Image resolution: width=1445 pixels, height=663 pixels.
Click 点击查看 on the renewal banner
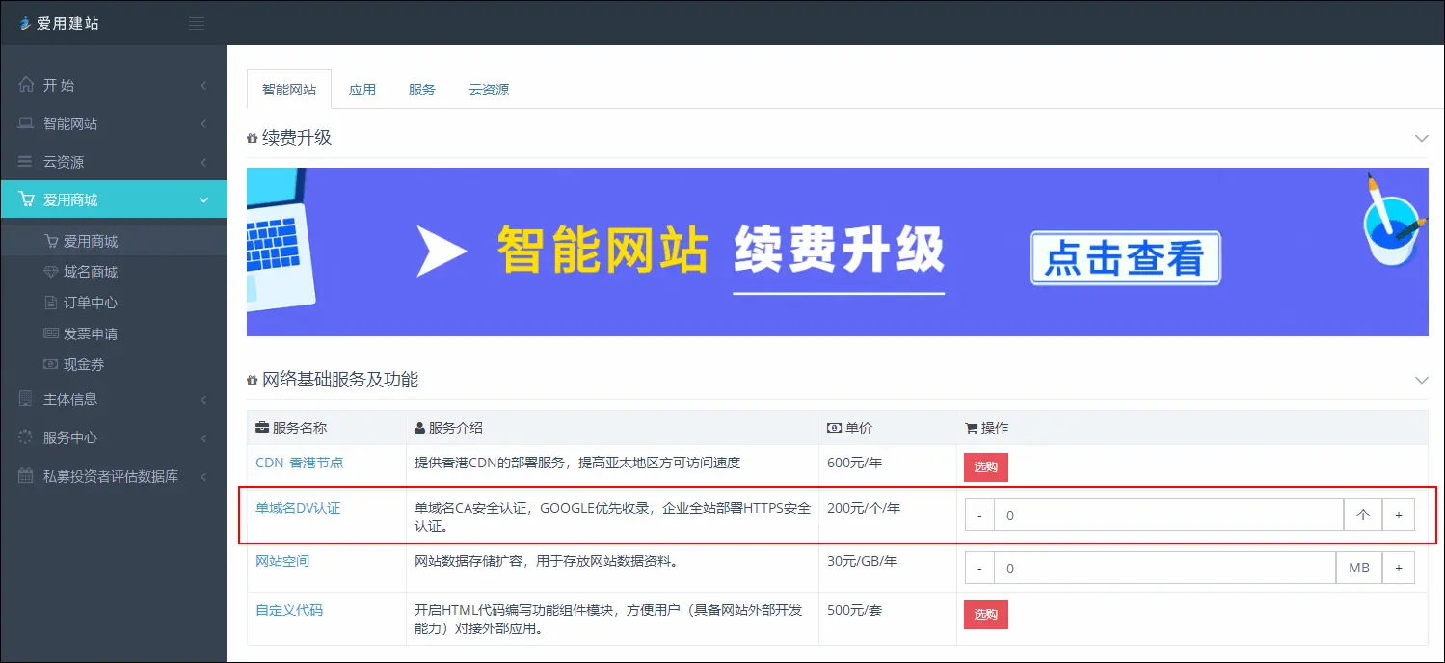coord(1125,258)
